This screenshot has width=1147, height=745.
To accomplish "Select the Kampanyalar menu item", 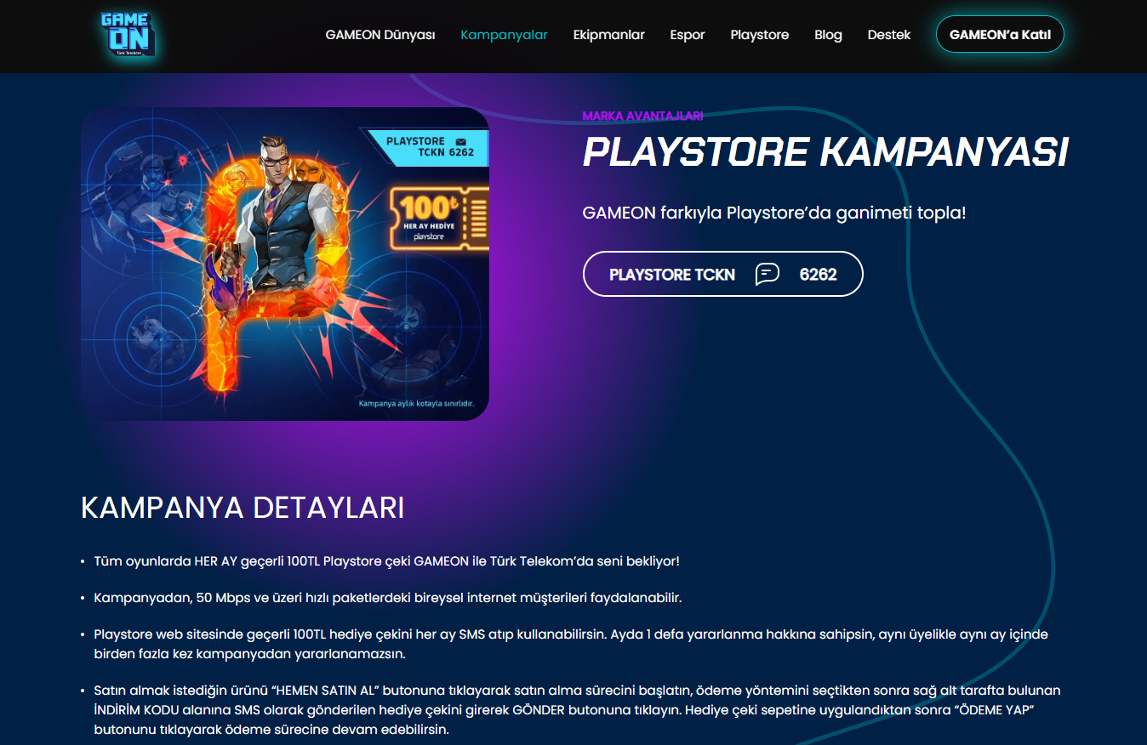I will tap(504, 35).
